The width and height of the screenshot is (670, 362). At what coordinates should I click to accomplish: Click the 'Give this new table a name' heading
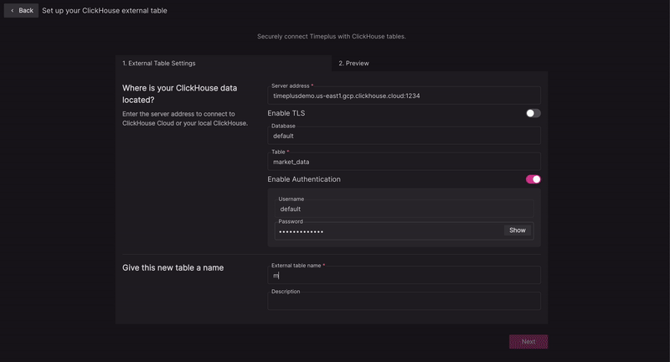(x=173, y=268)
